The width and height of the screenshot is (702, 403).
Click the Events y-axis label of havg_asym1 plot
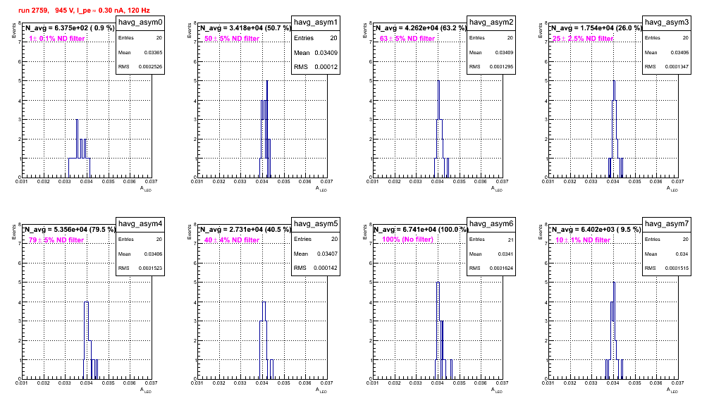point(189,30)
